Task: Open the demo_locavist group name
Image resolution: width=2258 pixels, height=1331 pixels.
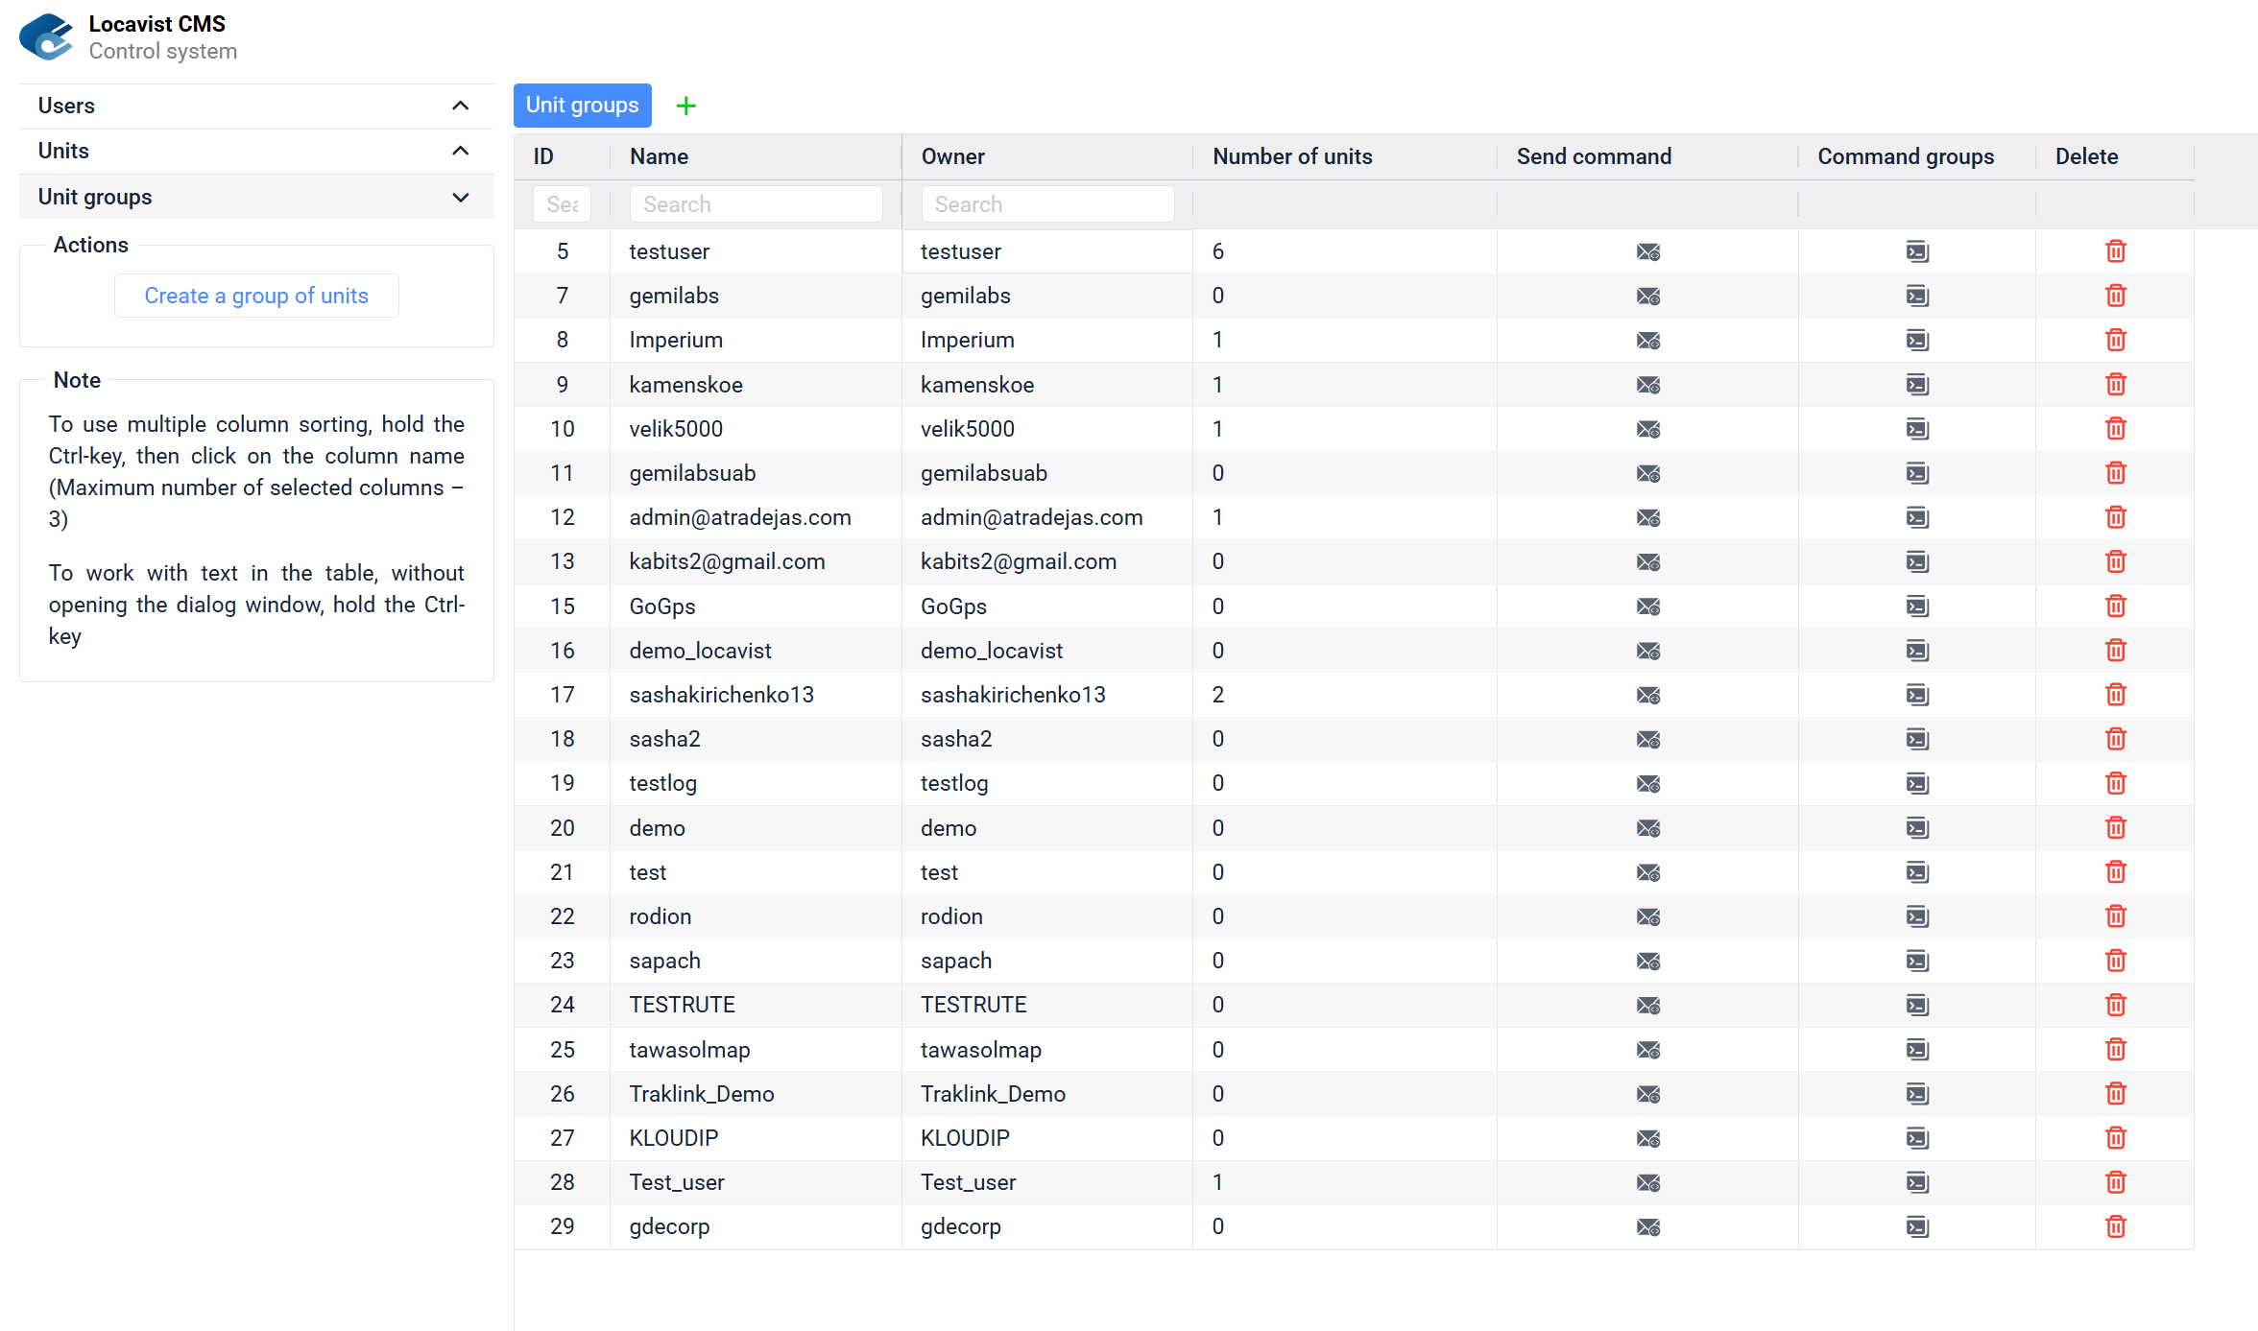Action: tap(700, 651)
